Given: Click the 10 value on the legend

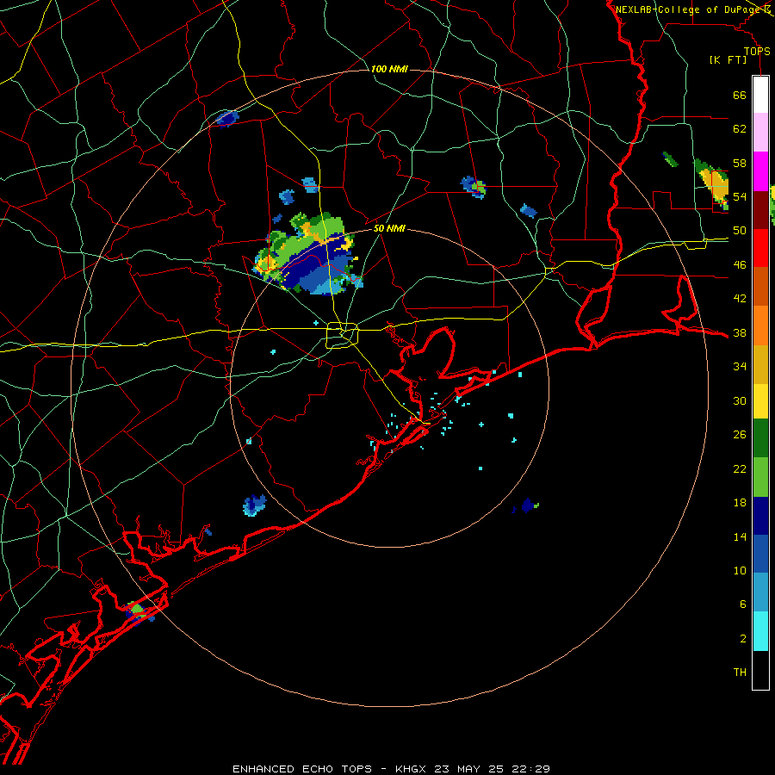Looking at the screenshot, I should tap(740, 570).
